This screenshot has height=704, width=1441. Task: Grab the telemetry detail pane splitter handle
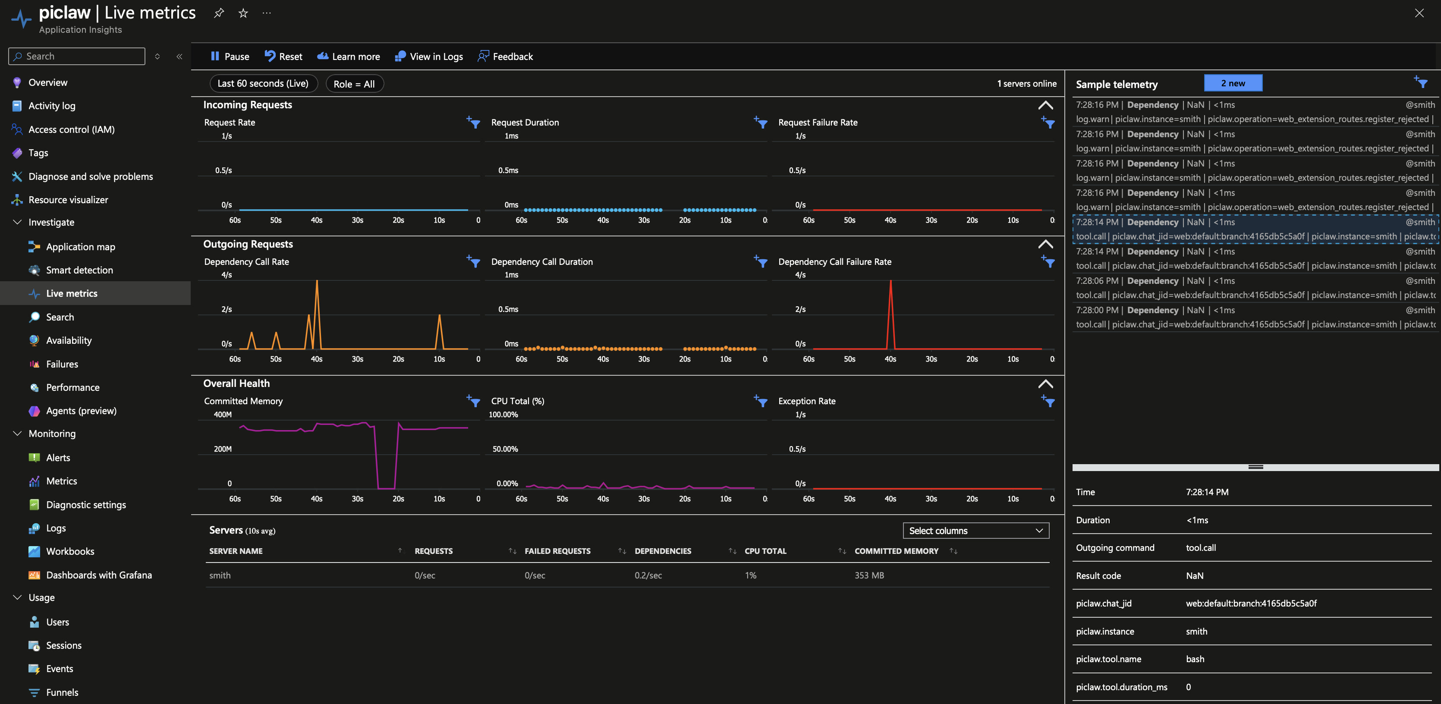[x=1255, y=467]
